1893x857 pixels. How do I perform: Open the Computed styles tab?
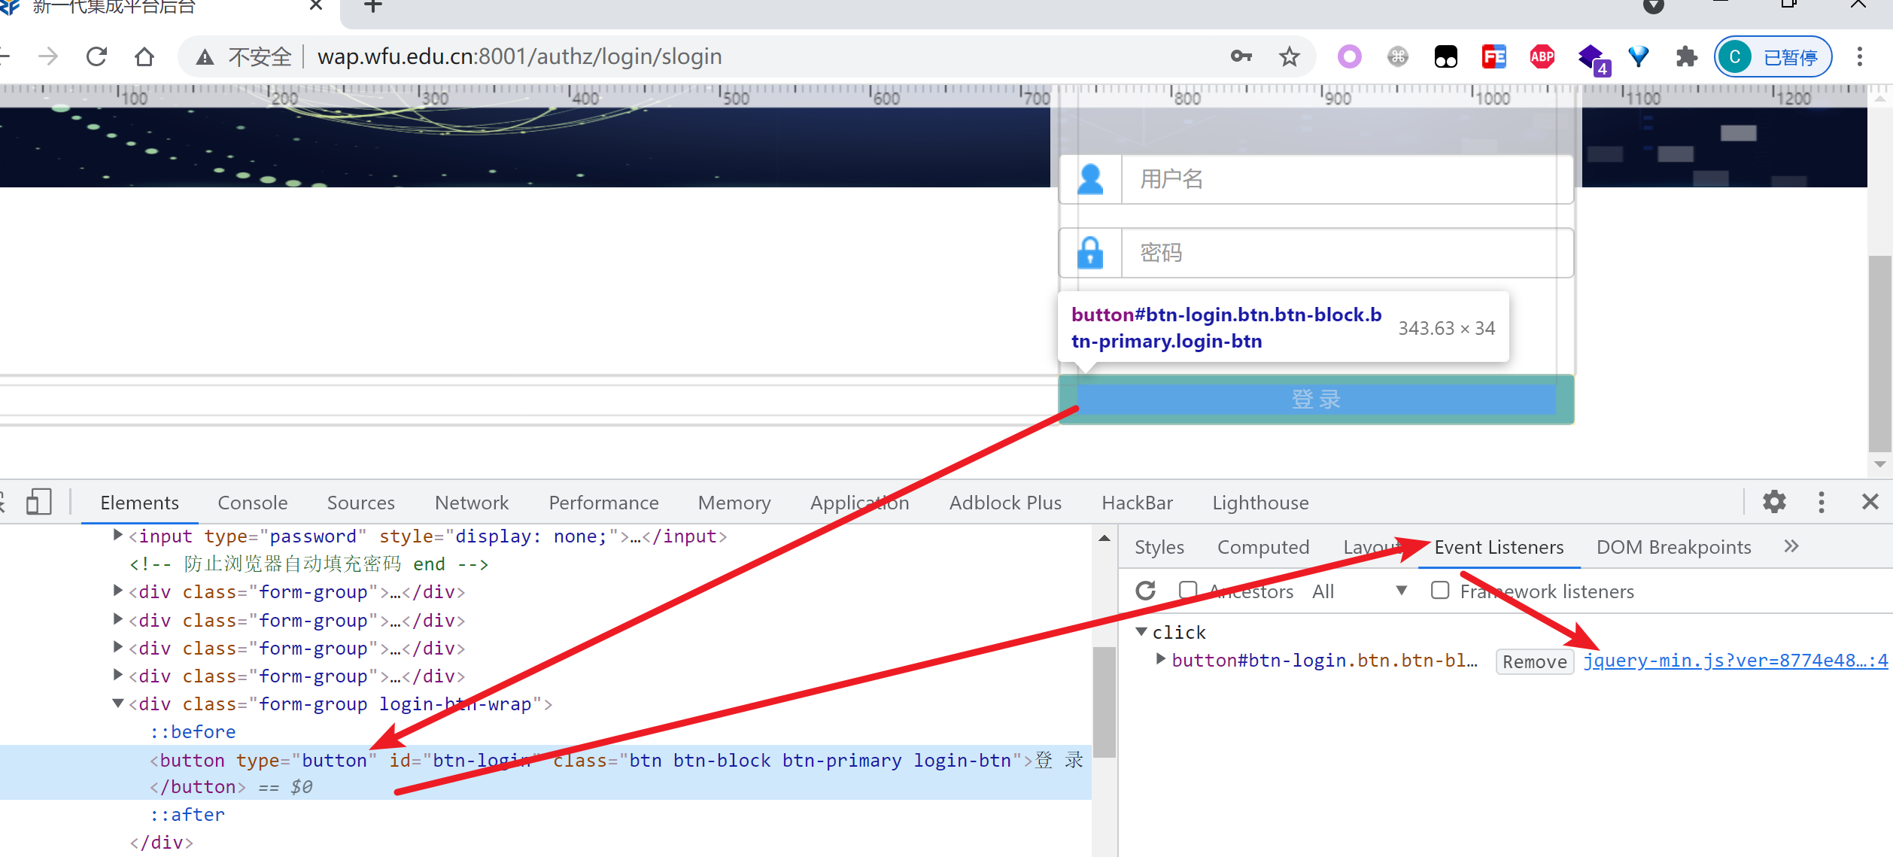(1263, 547)
